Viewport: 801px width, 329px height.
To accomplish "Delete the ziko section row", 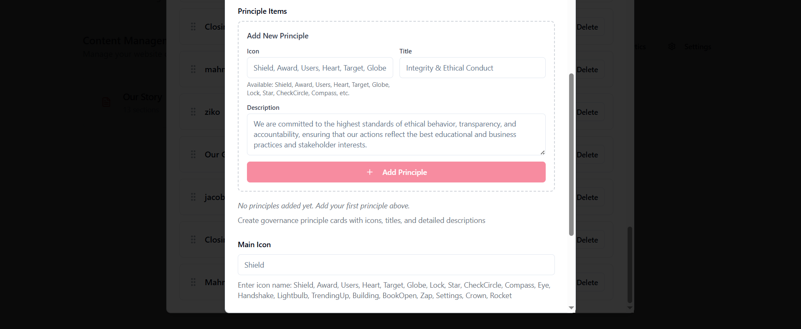I will point(587,112).
